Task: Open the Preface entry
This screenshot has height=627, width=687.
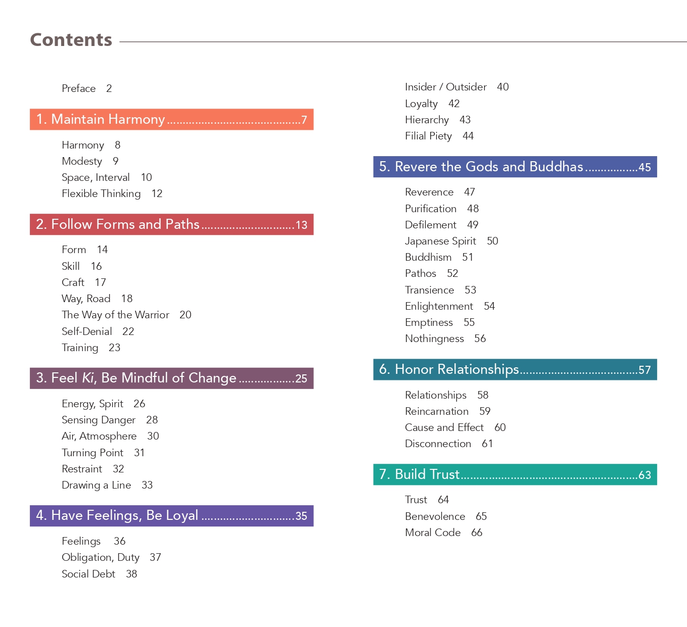Action: [x=87, y=88]
